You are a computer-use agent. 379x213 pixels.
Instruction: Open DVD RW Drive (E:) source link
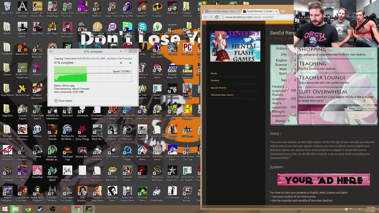pos(92,59)
